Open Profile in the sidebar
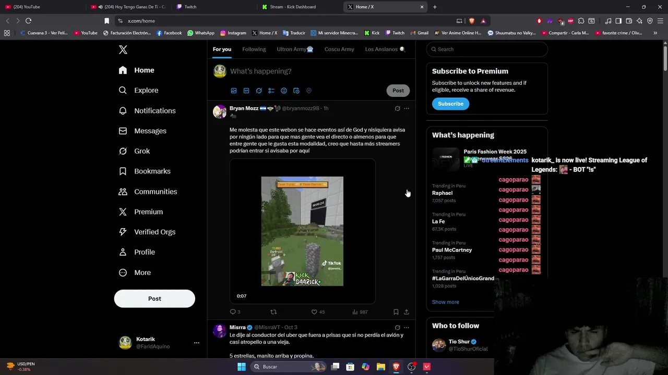This screenshot has height=375, width=668. (x=137, y=252)
